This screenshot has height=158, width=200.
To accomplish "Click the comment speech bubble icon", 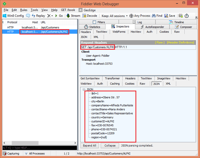I will [28, 16].
